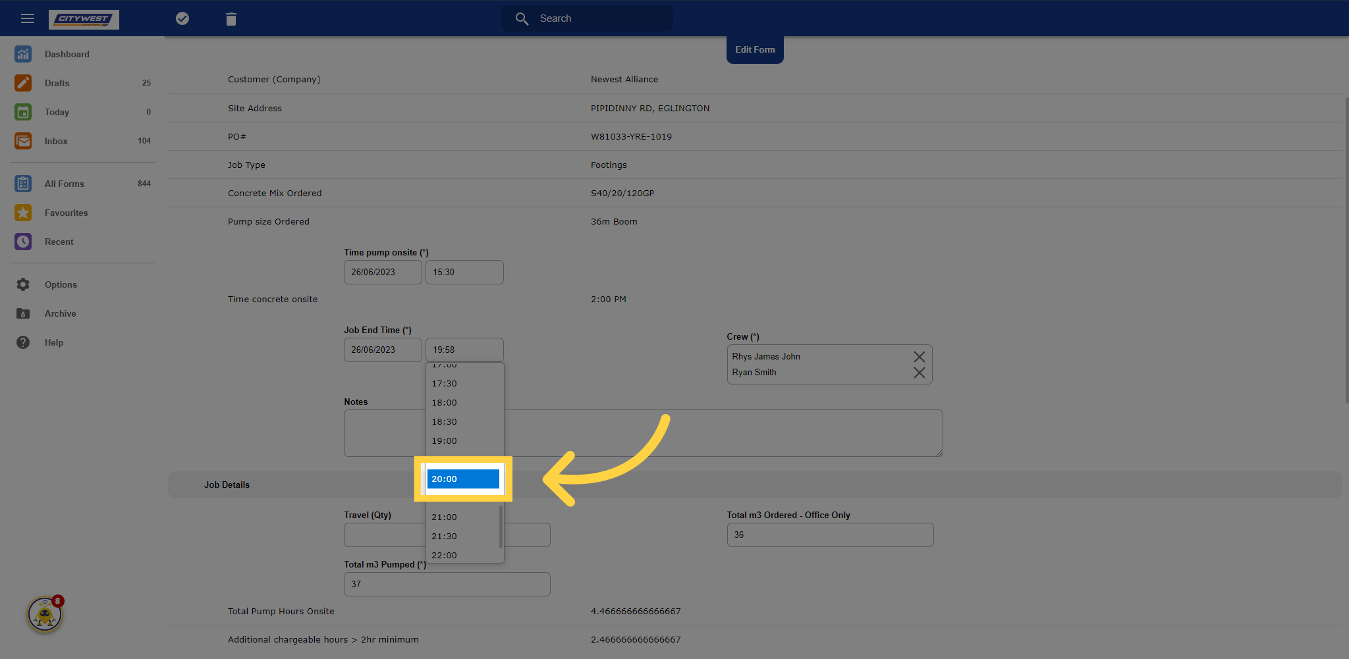Open Recent via the clock icon
Viewport: 1349px width, 659px height.
pyautogui.click(x=23, y=242)
